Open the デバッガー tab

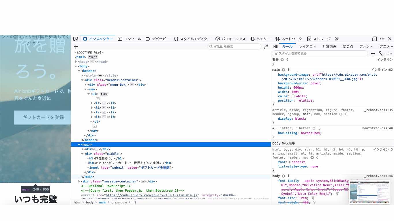pyautogui.click(x=157, y=39)
